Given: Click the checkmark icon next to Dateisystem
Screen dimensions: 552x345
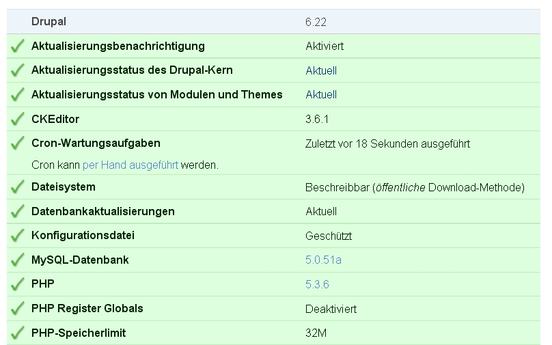Looking at the screenshot, I should (x=17, y=187).
